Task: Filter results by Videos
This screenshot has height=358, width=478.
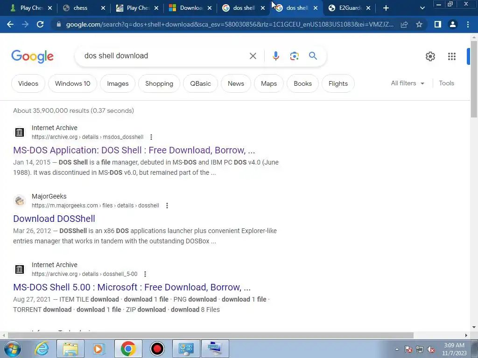Action: tap(28, 83)
